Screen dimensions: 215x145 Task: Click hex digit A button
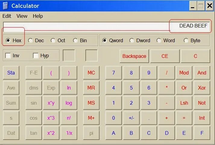pyautogui.click(x=114, y=133)
